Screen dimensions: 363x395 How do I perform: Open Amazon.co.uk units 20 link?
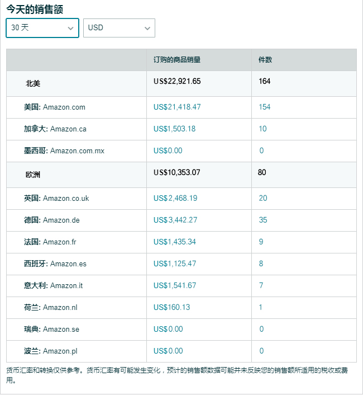pyautogui.click(x=263, y=198)
